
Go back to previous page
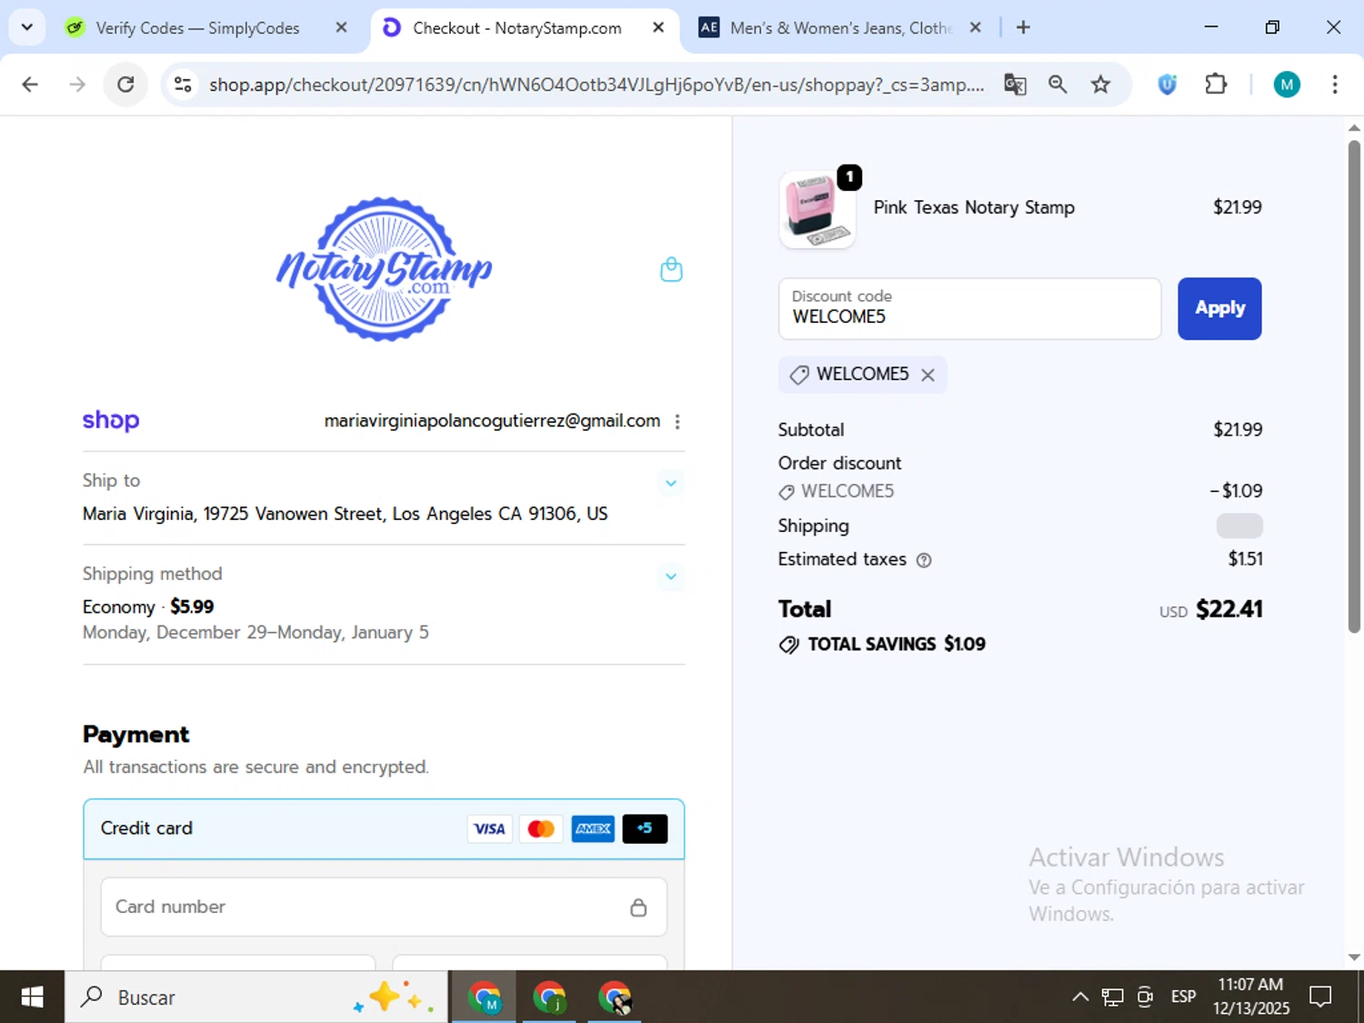(x=30, y=85)
